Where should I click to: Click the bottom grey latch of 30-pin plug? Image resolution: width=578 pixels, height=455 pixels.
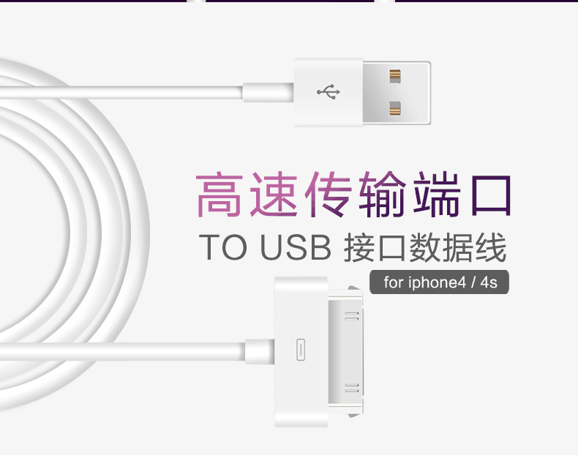(354, 415)
